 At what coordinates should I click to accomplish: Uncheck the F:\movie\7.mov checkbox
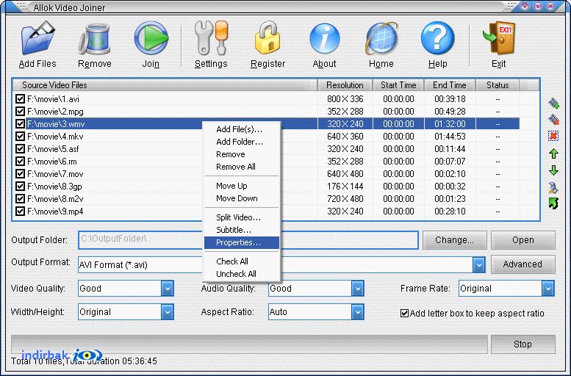tap(21, 173)
